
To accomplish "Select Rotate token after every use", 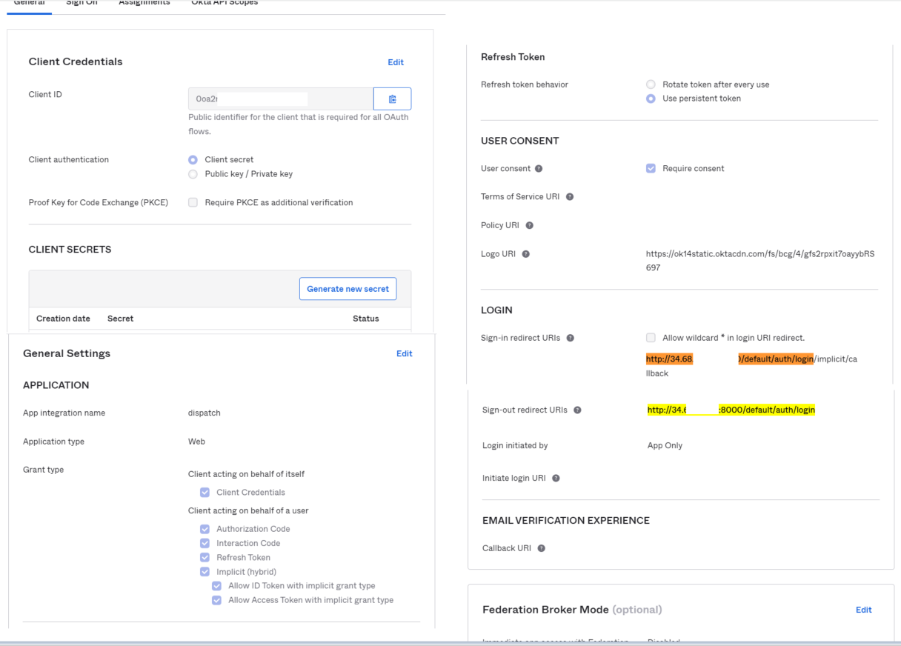I will [x=651, y=84].
